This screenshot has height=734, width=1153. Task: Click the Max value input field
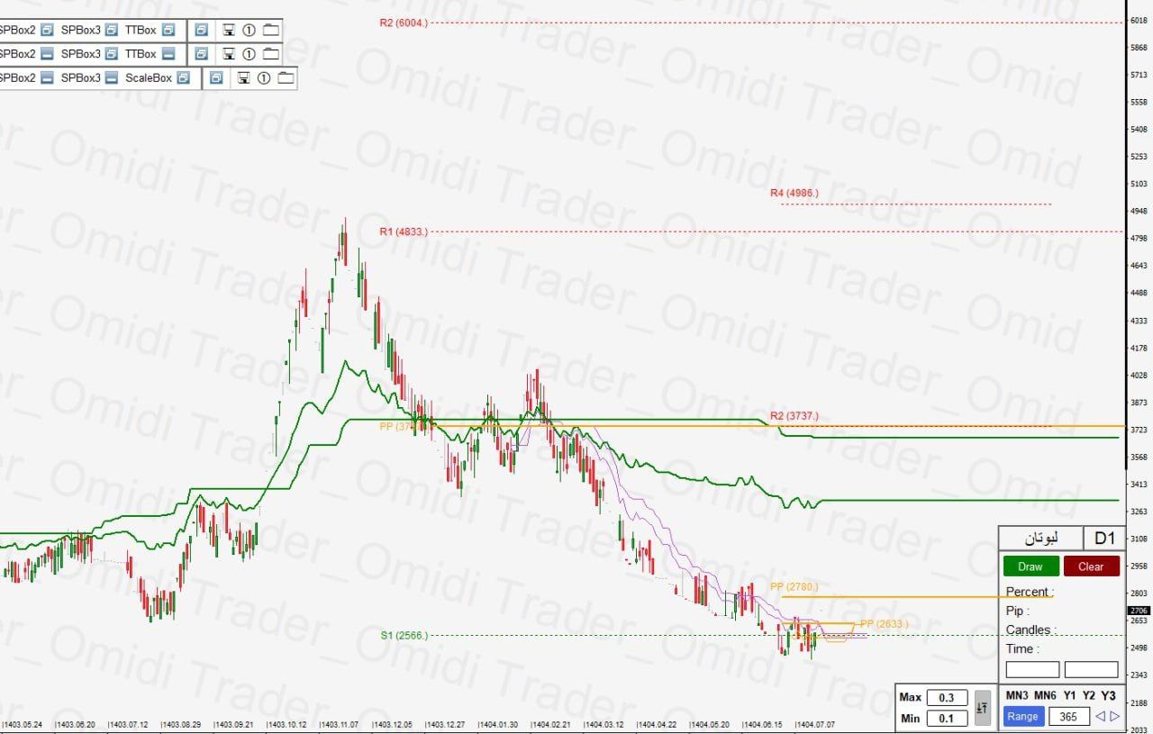[x=947, y=698]
